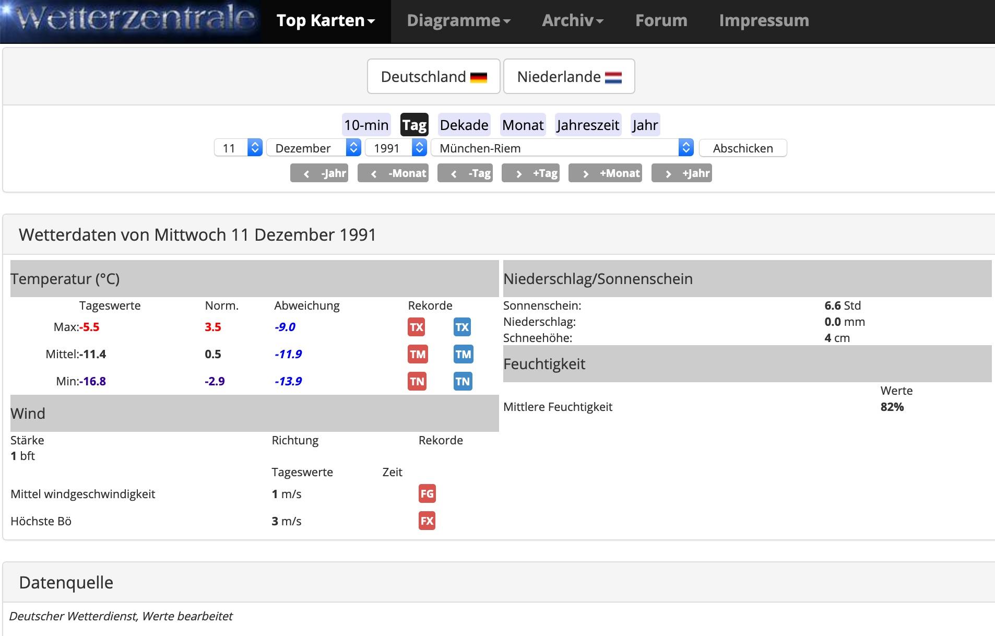Open the day dropdown showing 11
The image size is (995, 636).
click(238, 148)
